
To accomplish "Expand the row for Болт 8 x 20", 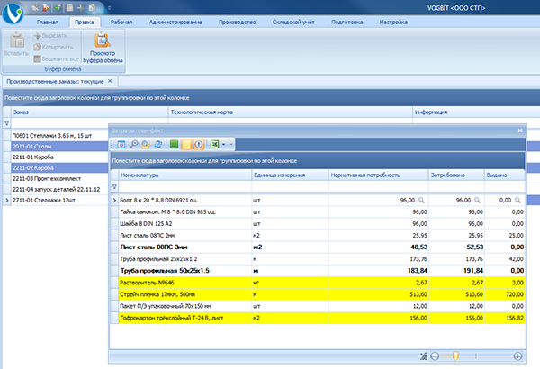I will coord(114,200).
